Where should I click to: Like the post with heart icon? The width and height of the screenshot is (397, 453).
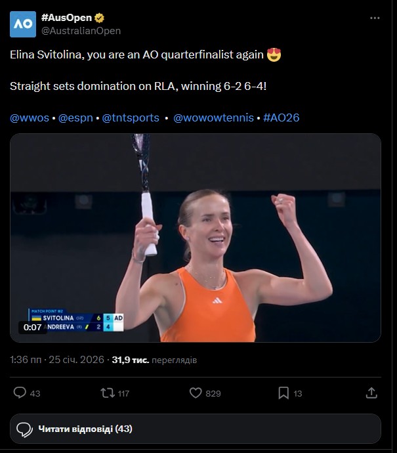195,393
